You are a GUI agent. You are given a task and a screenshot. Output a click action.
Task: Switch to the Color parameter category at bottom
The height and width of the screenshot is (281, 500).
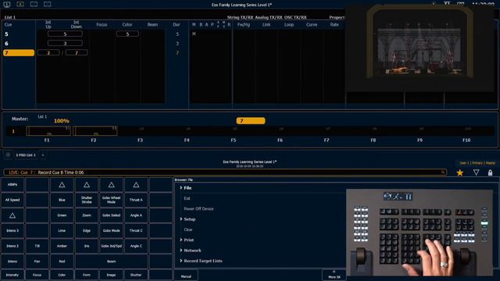[x=62, y=275]
